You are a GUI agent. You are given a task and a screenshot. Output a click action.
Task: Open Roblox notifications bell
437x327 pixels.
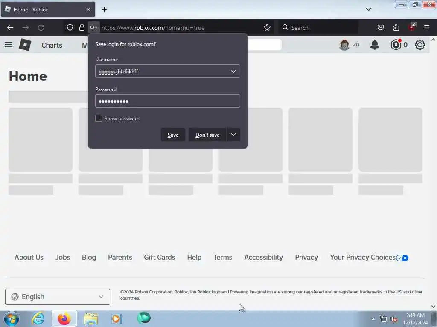point(375,45)
